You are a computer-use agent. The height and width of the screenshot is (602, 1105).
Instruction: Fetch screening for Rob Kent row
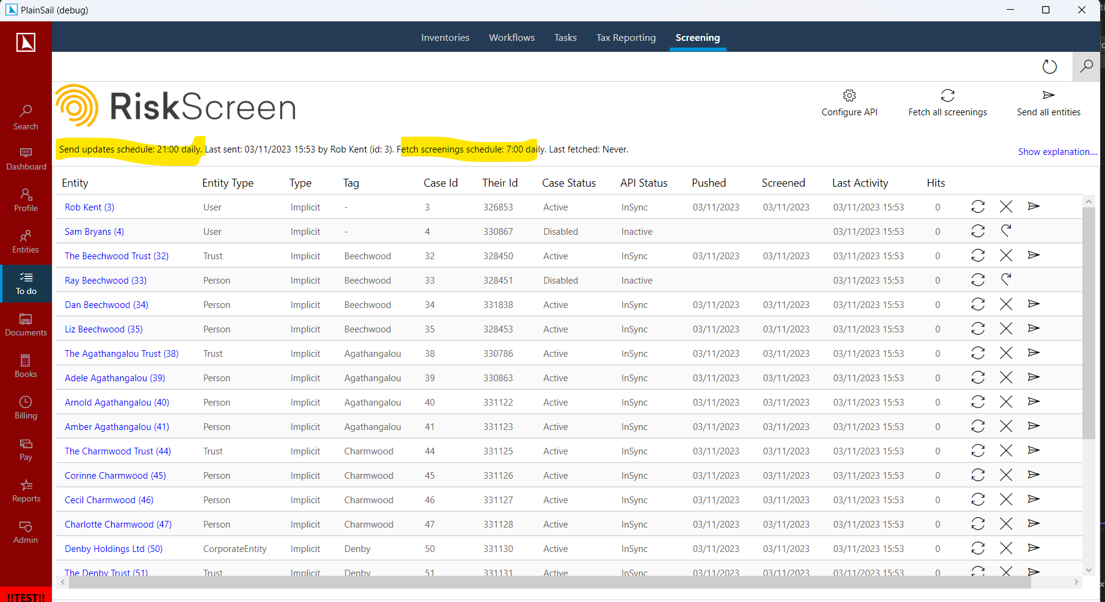(978, 207)
